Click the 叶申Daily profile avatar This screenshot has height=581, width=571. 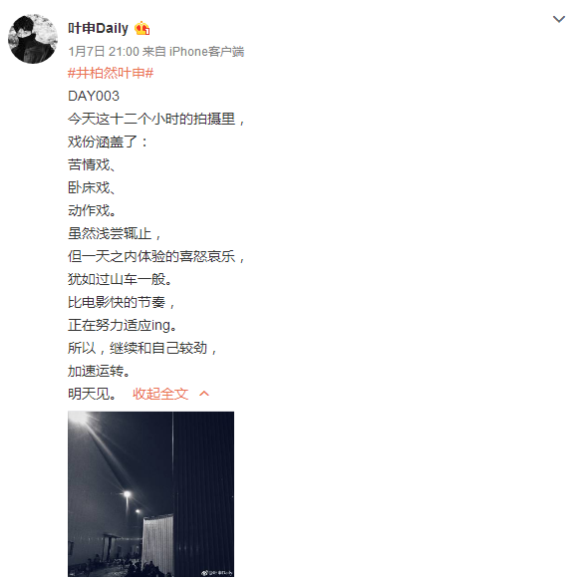(x=33, y=39)
